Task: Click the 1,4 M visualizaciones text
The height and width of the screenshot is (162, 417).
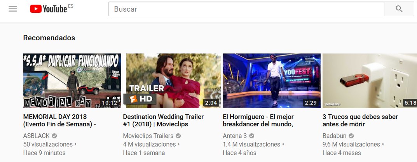Action: click(x=251, y=145)
